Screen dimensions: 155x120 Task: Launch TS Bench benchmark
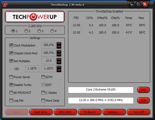click(x=90, y=112)
